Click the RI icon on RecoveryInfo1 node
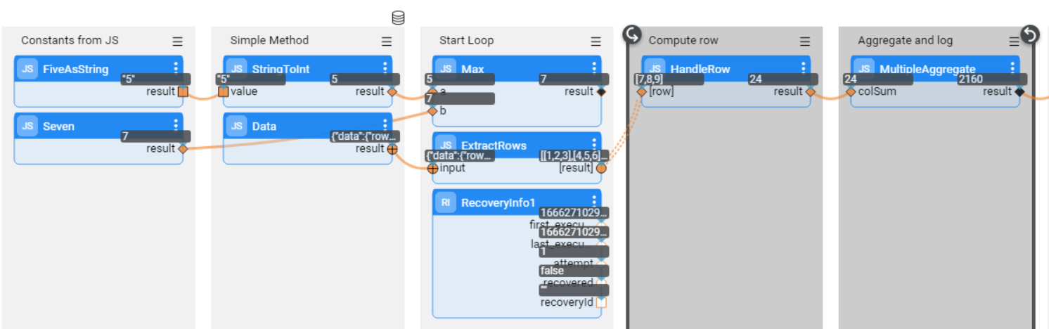Screen dimensions: 1049x329 [x=446, y=203]
